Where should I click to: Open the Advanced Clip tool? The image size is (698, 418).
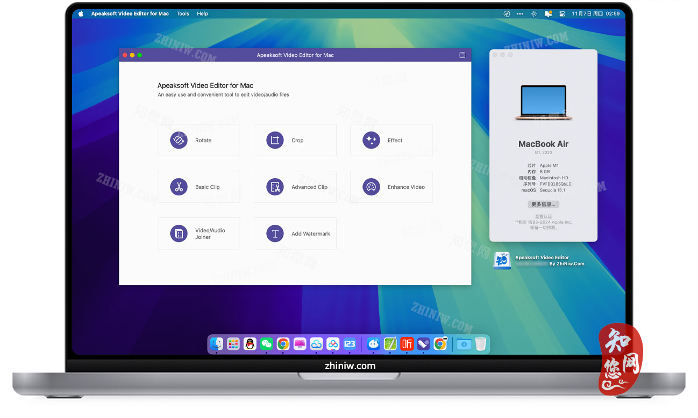295,187
